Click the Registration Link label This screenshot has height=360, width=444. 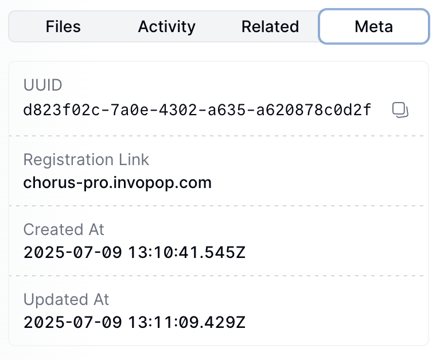pos(86,159)
